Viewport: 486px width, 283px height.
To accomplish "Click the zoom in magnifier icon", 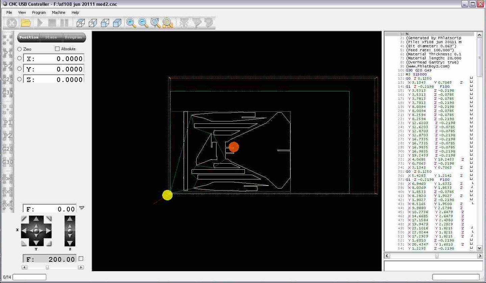I will point(131,23).
